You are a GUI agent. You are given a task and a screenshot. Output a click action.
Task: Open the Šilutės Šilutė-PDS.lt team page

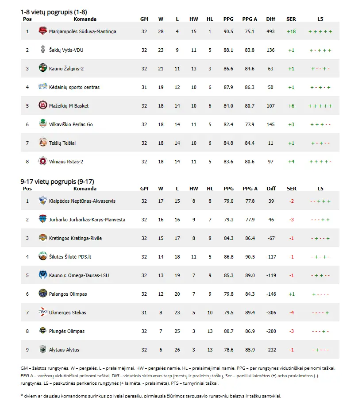(x=70, y=257)
